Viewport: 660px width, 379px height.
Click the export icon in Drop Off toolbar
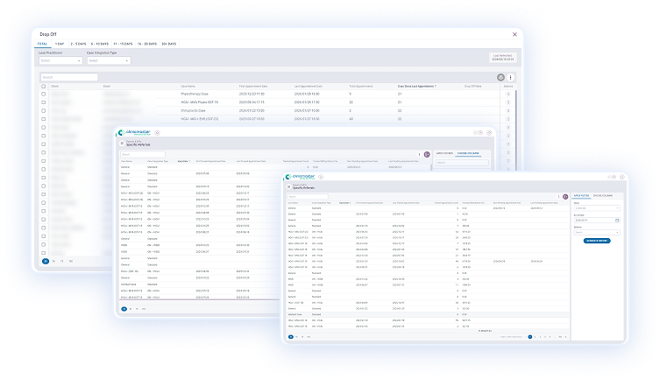pos(500,77)
